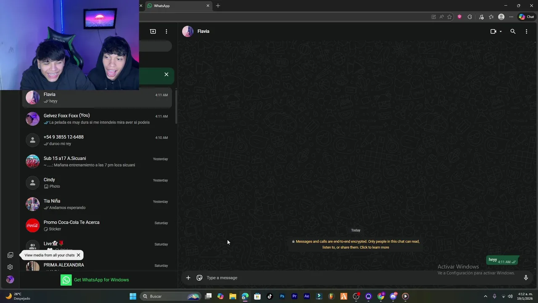The image size is (538, 303).
Task: Open the emoji and sticker picker
Action: (x=200, y=278)
